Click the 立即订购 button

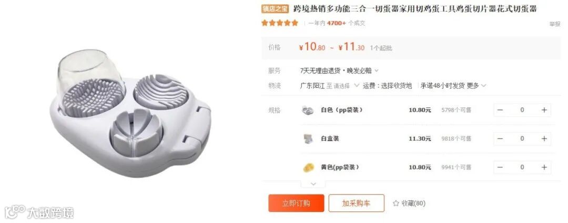pos(296,203)
